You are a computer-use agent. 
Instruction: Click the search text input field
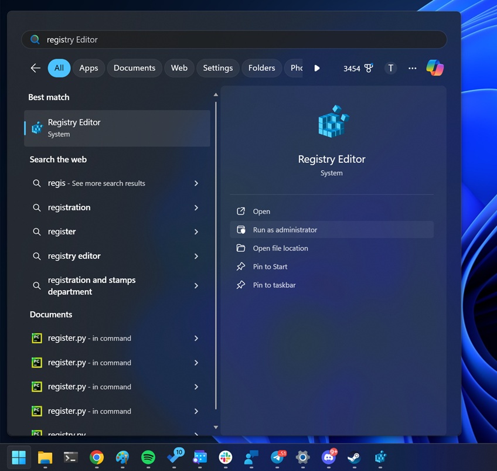click(234, 40)
